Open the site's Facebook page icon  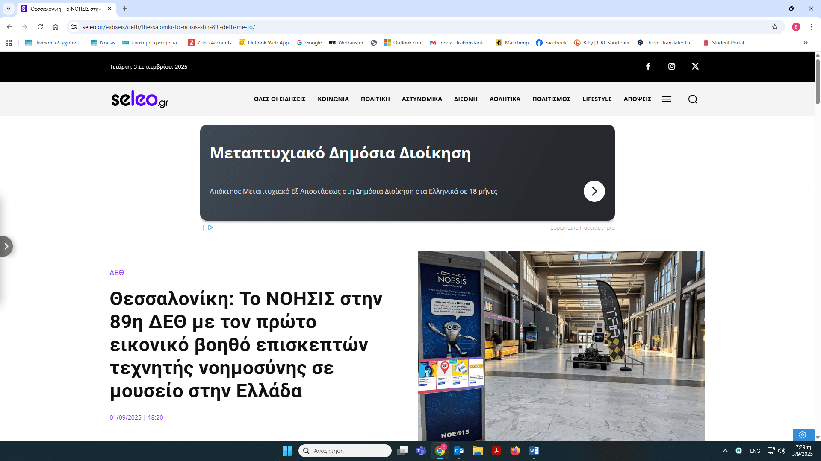pos(648,66)
